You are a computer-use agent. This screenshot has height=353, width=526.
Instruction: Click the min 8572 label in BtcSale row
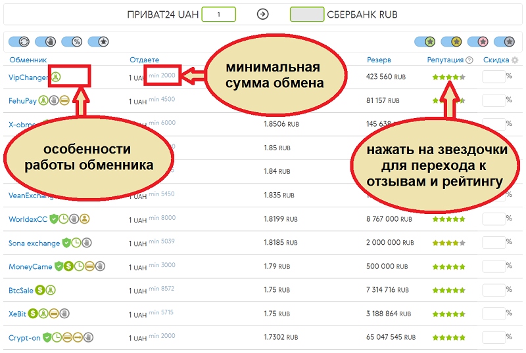[162, 288]
